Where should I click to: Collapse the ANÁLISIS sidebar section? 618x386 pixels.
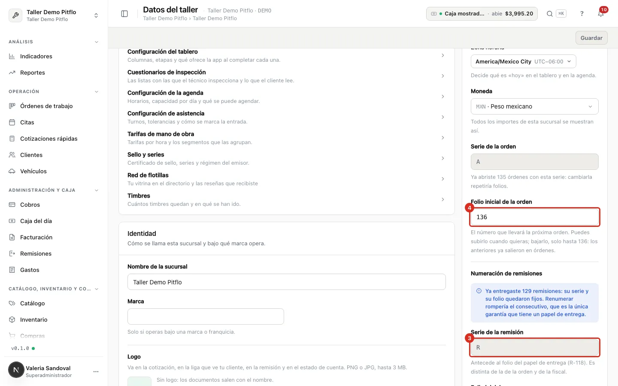pyautogui.click(x=97, y=42)
